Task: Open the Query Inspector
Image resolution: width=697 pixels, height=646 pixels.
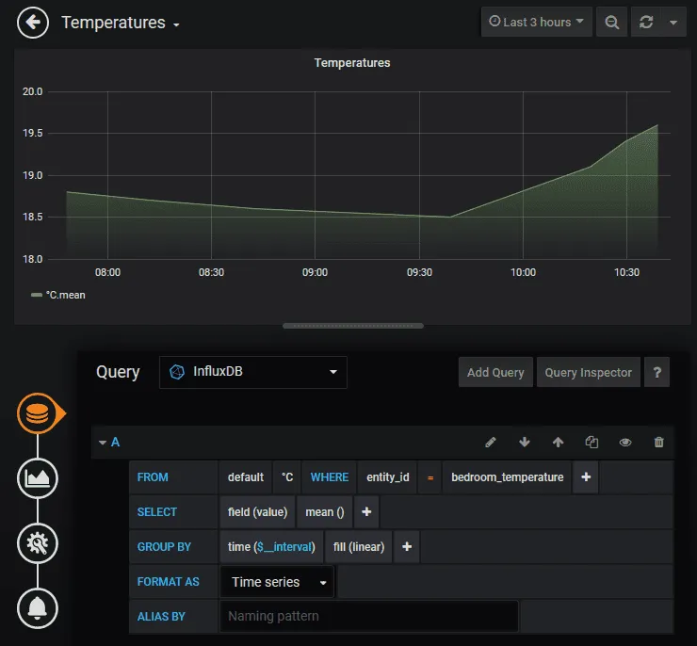Action: (x=588, y=372)
